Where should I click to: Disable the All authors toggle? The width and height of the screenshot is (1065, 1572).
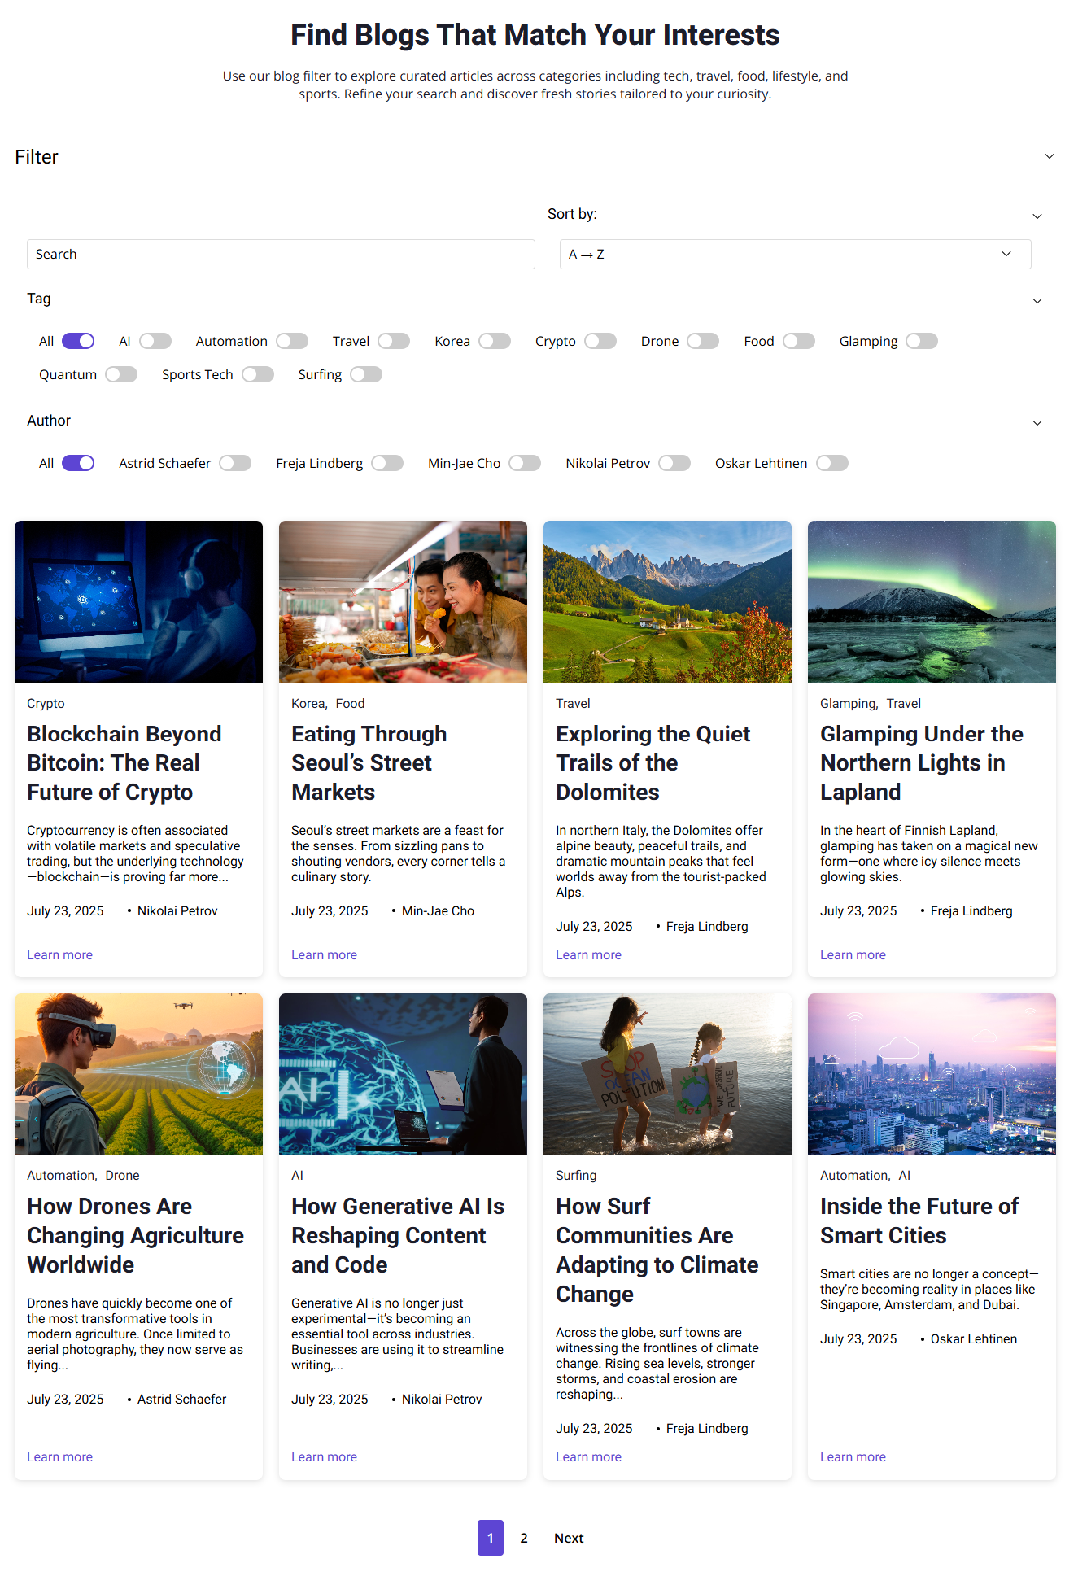[x=78, y=463]
